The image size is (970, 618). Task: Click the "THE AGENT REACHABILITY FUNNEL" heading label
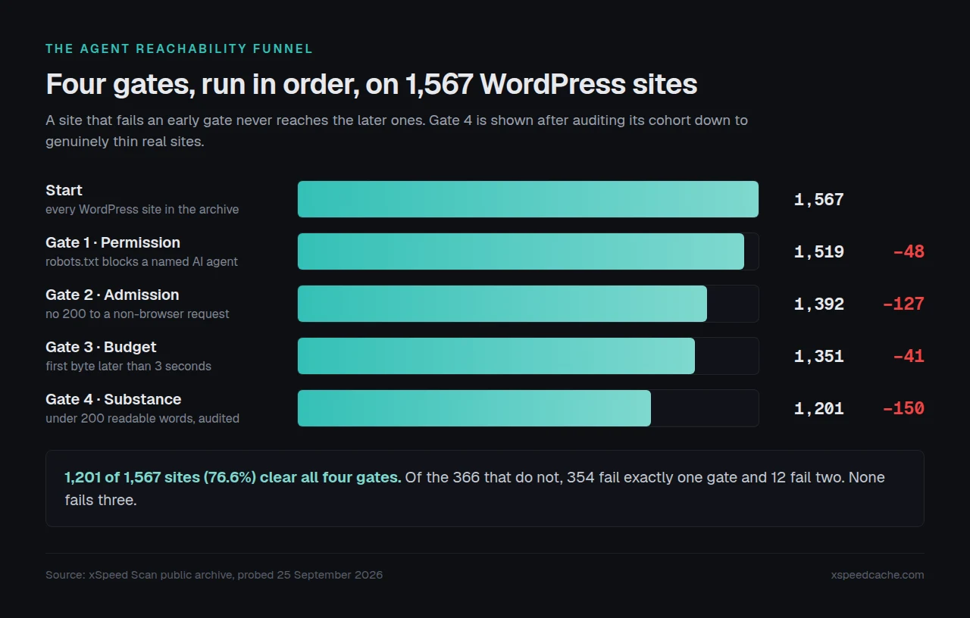pos(179,49)
